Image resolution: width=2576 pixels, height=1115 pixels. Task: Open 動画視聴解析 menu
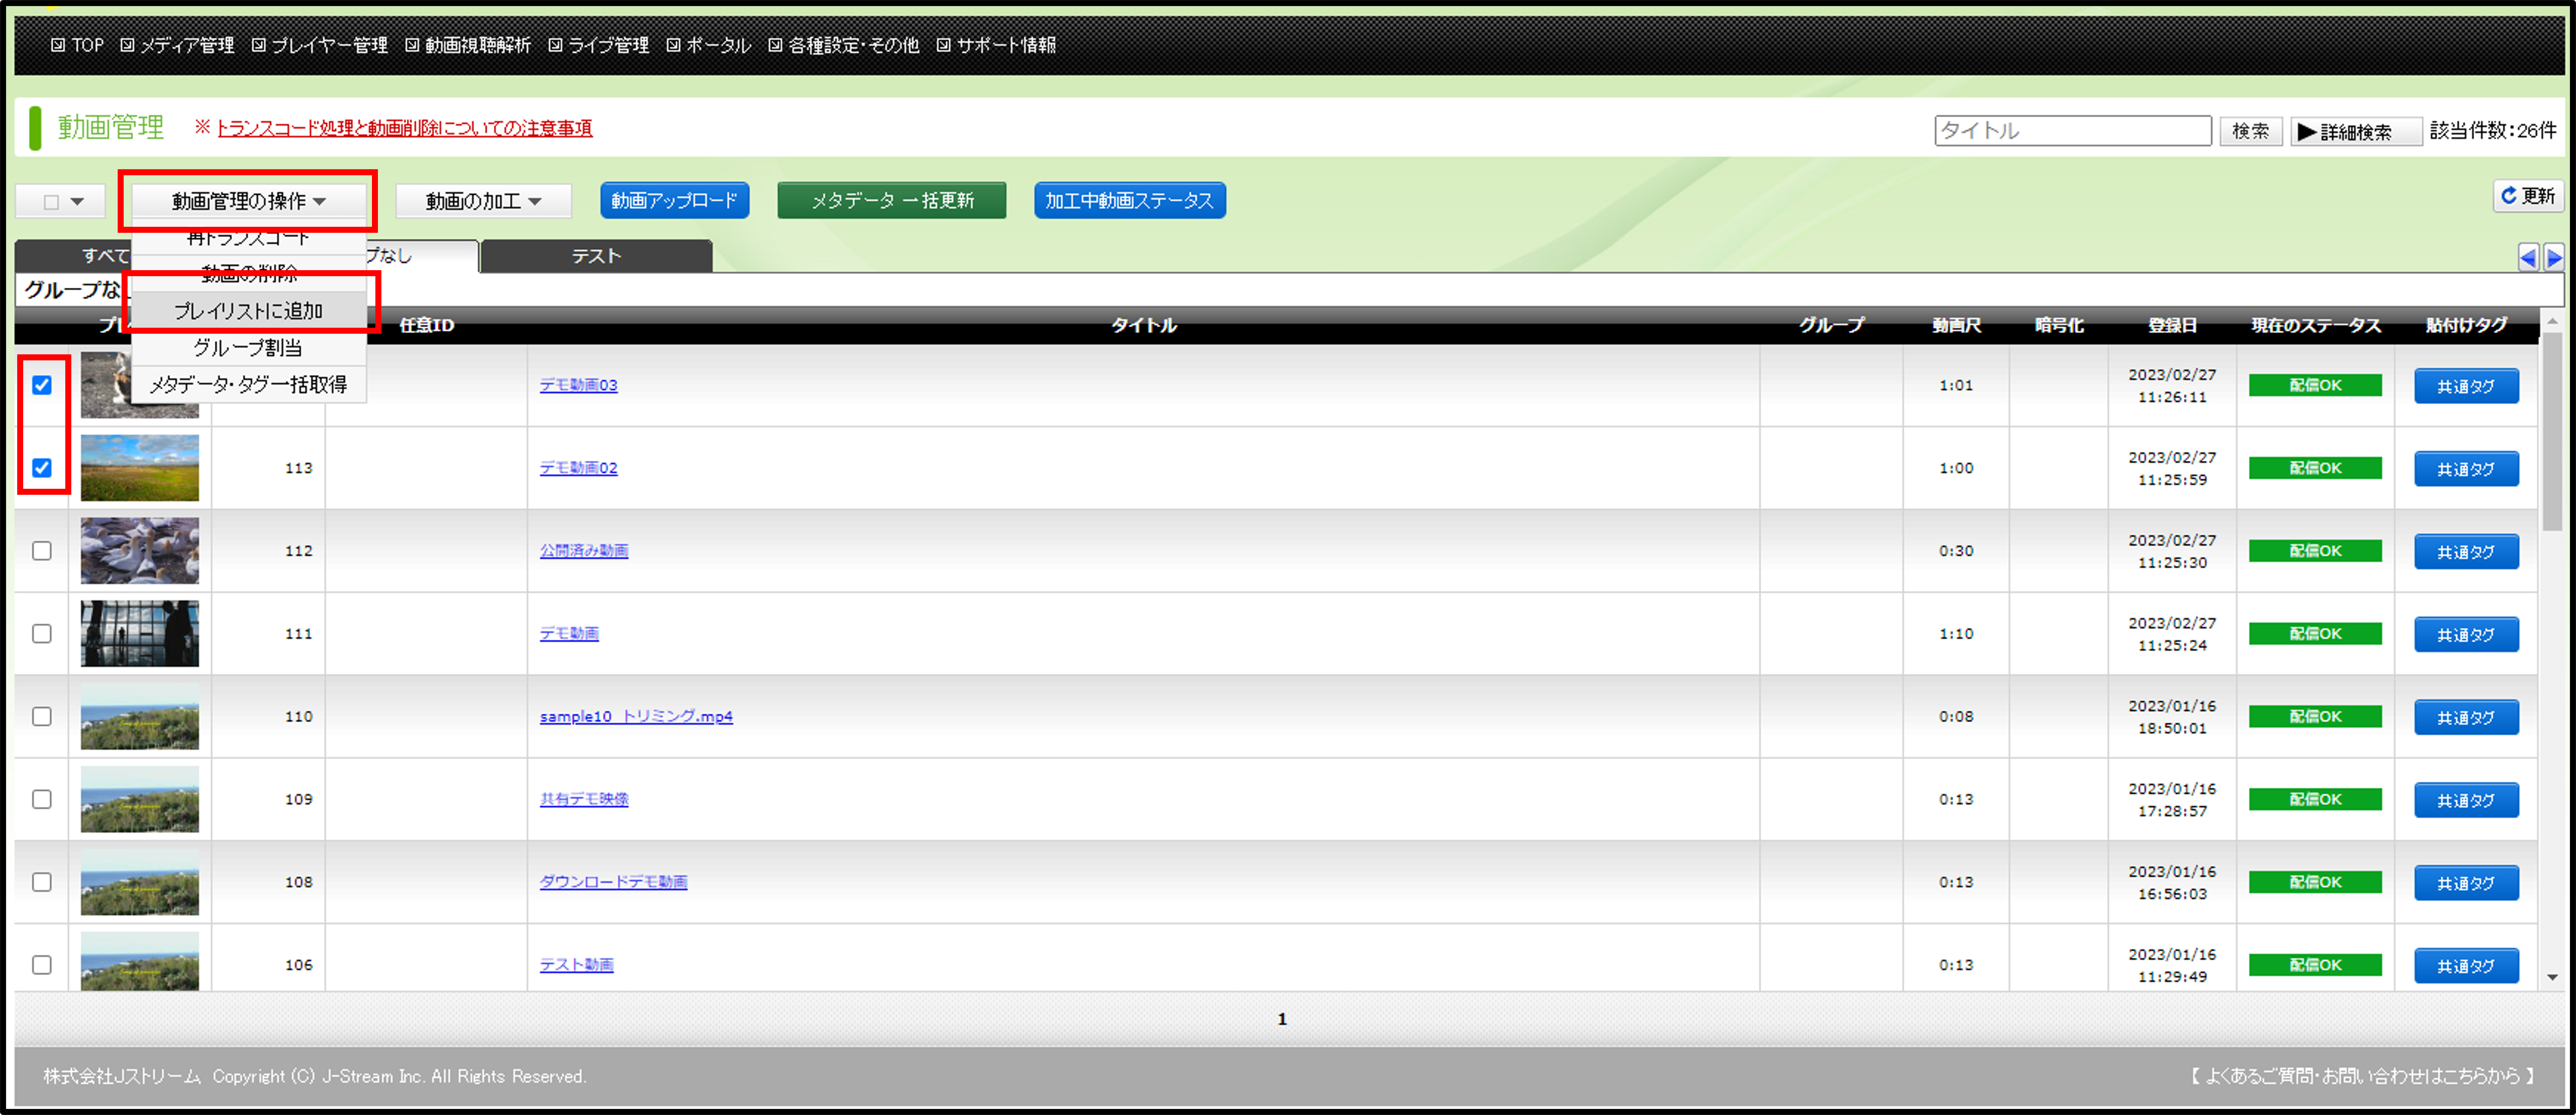click(468, 45)
